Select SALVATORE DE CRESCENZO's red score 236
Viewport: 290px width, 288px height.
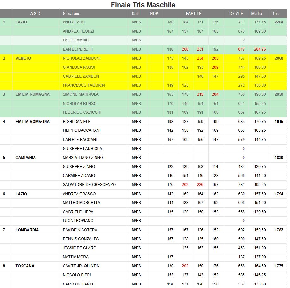(200, 185)
